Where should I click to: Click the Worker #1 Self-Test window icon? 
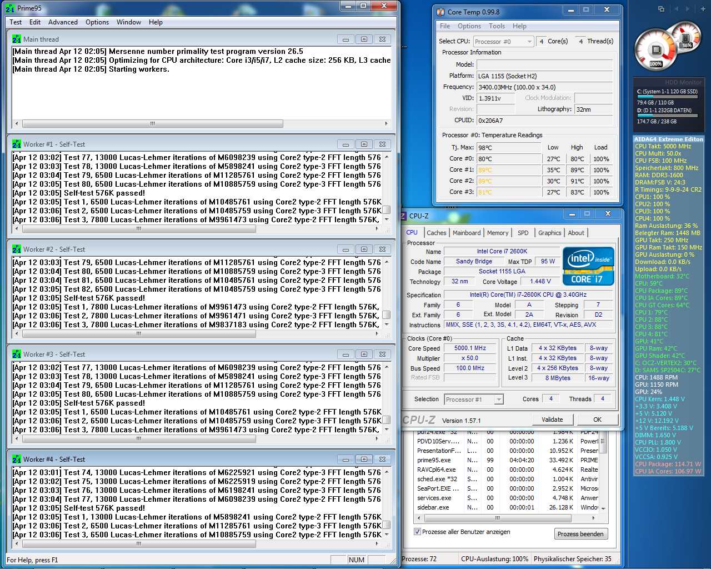pos(17,144)
